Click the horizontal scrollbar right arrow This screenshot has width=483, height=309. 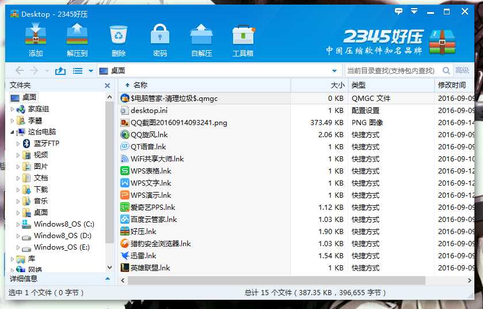click(x=469, y=281)
